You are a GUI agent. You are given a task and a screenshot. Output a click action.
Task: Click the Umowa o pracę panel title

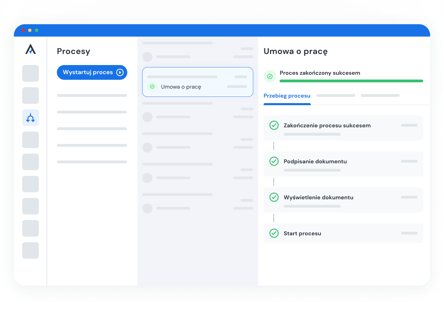coord(296,52)
